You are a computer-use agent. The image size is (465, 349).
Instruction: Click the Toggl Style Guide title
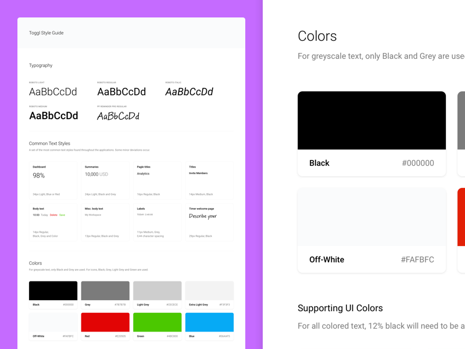46,33
